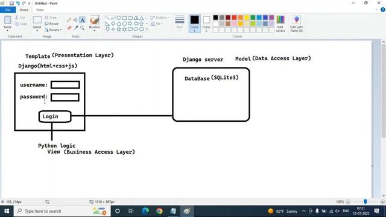Open Edit colors dialog
Screen dimensions: 386x217
click(x=280, y=24)
